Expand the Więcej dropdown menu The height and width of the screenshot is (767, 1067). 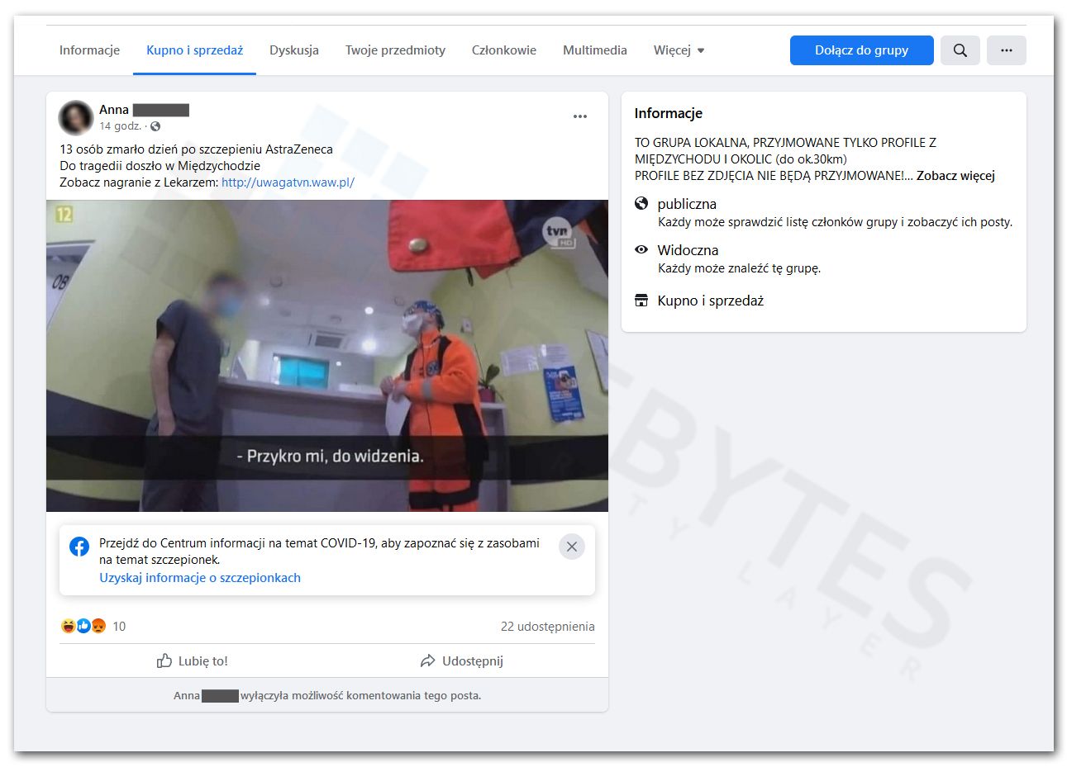[x=679, y=50]
